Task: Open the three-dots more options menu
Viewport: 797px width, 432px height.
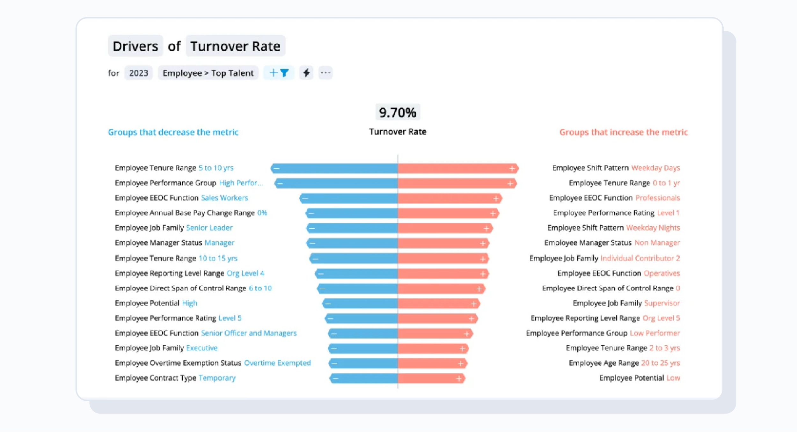Action: click(x=325, y=73)
